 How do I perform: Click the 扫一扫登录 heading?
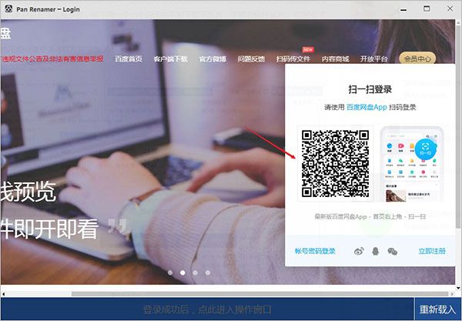pyautogui.click(x=370, y=89)
